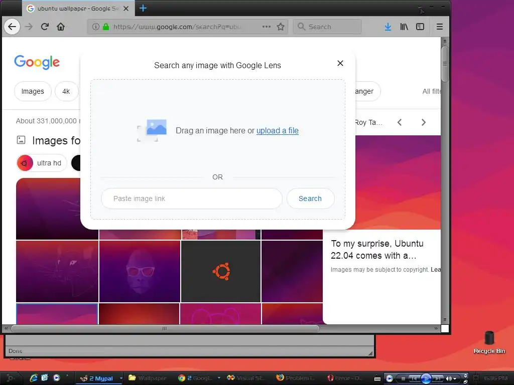This screenshot has width=514, height=385.
Task: Select the Images filter chip
Action: (33, 91)
